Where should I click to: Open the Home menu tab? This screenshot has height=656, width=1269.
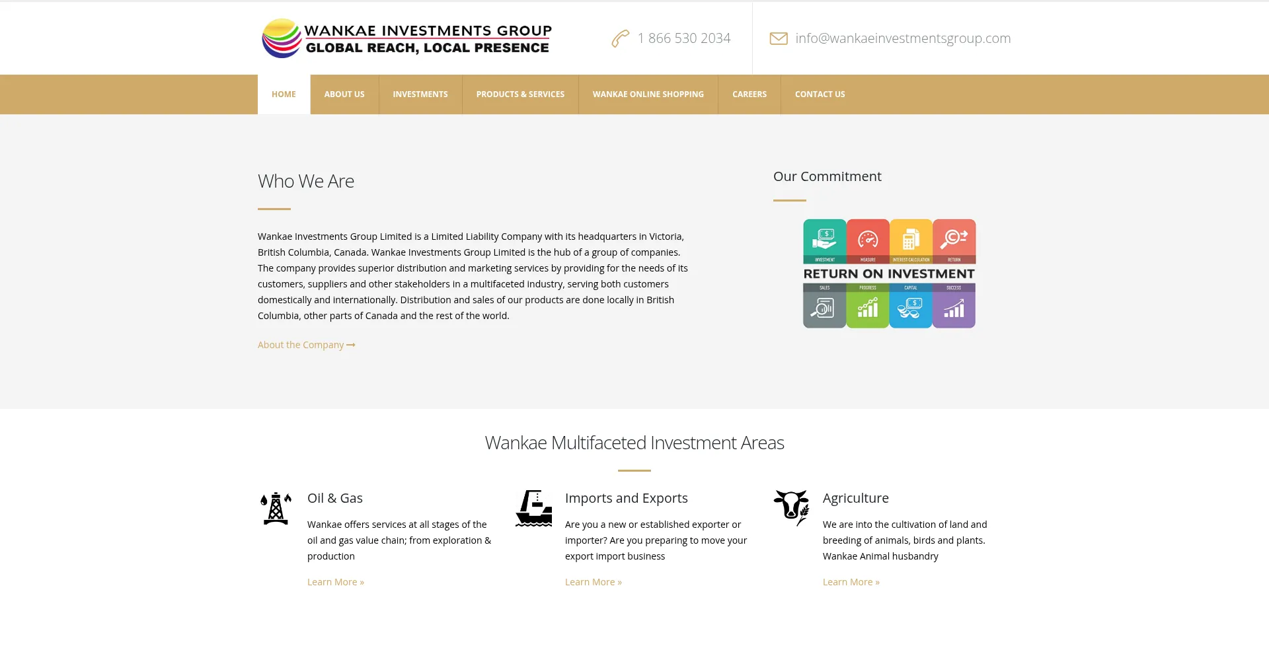284,94
